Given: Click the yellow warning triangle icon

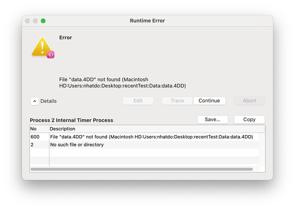Looking at the screenshot, I should click(x=42, y=47).
